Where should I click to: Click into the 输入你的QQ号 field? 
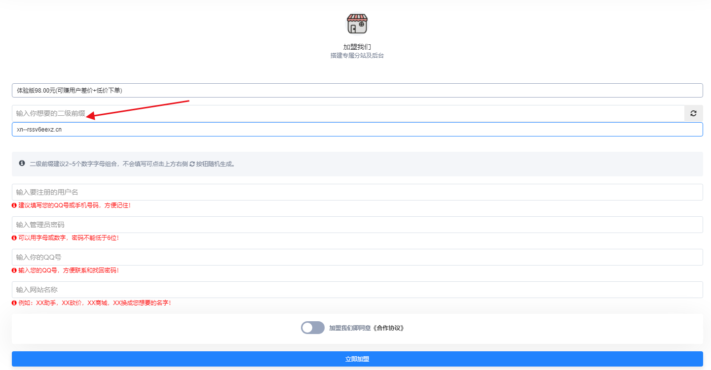(357, 257)
